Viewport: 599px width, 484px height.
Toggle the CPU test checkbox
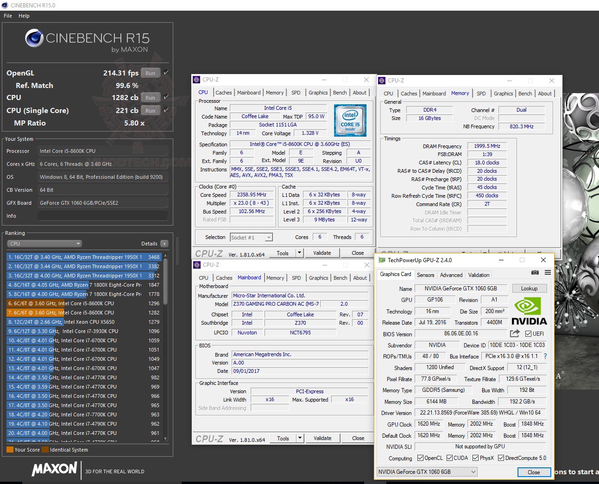tap(166, 97)
